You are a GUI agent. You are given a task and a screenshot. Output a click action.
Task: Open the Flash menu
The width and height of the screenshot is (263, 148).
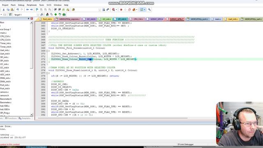click(13, 5)
